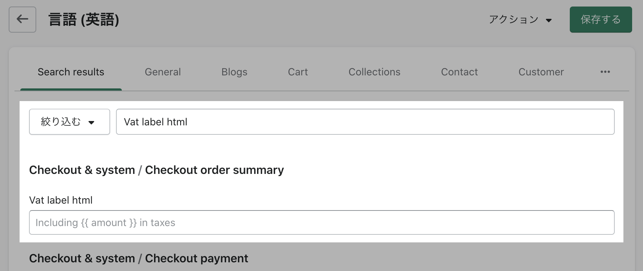
Task: Open the Contact tab
Action: (459, 72)
